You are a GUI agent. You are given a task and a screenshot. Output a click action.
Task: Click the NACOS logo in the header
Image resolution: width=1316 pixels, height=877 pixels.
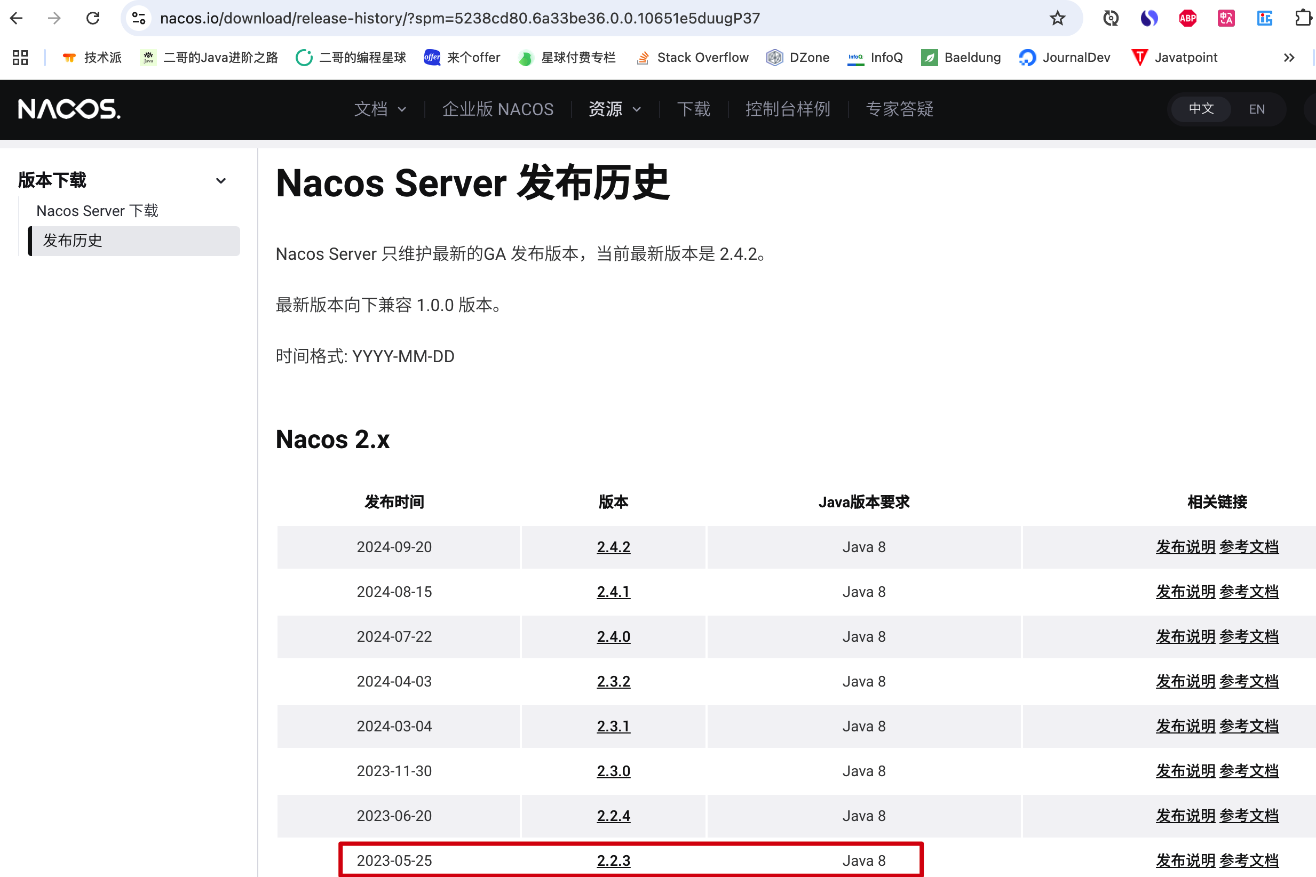click(x=69, y=109)
